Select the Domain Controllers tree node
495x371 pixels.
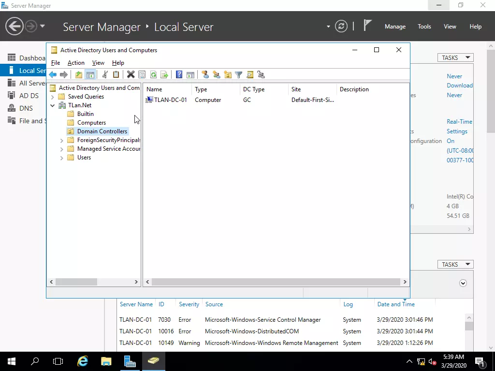[102, 131]
